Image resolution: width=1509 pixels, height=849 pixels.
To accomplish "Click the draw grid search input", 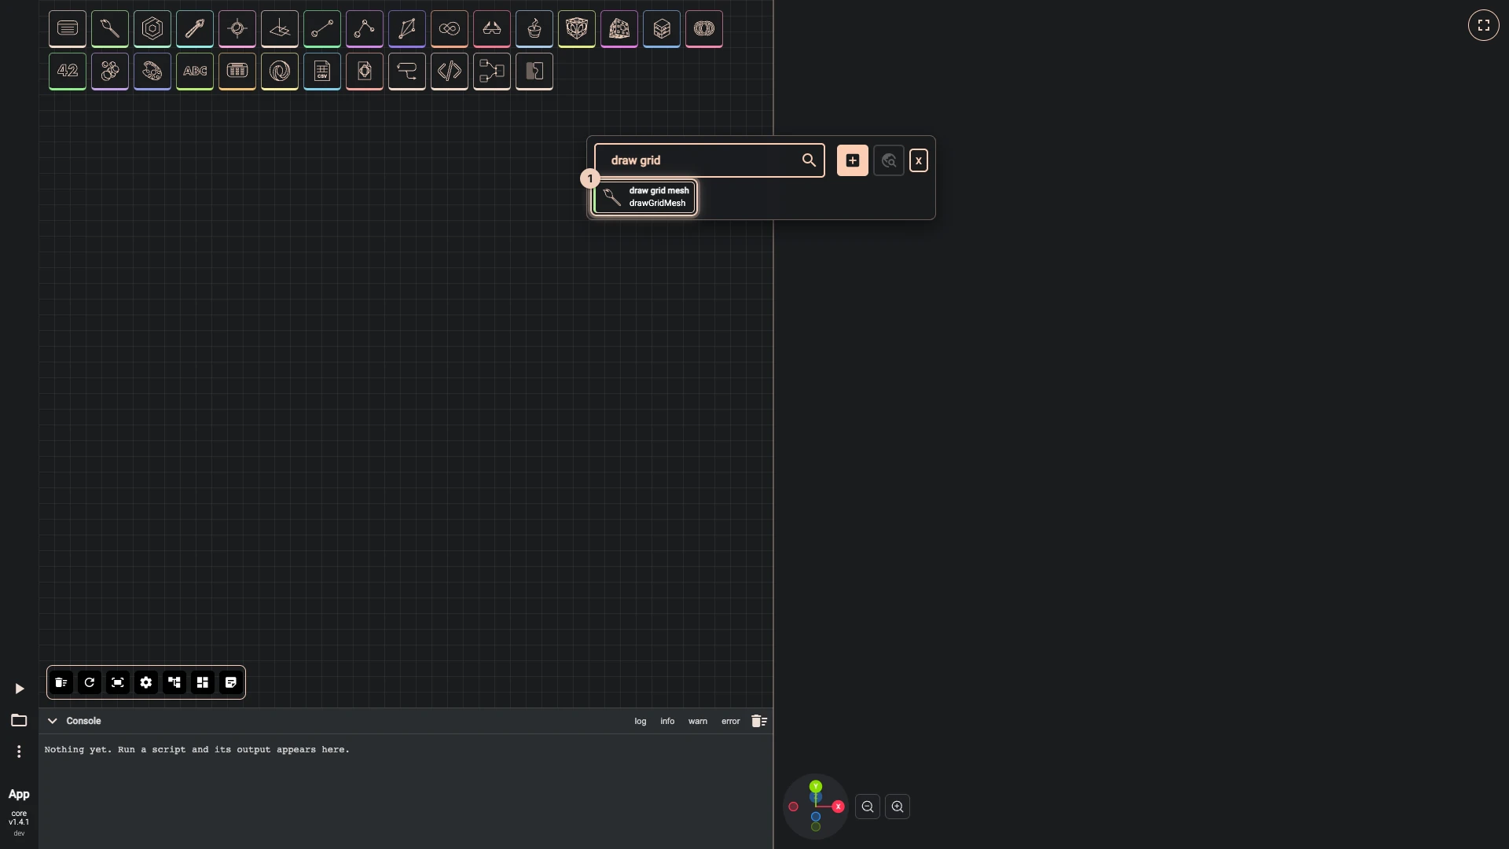I will (710, 160).
